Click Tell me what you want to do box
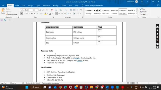 [x=94, y=5]
